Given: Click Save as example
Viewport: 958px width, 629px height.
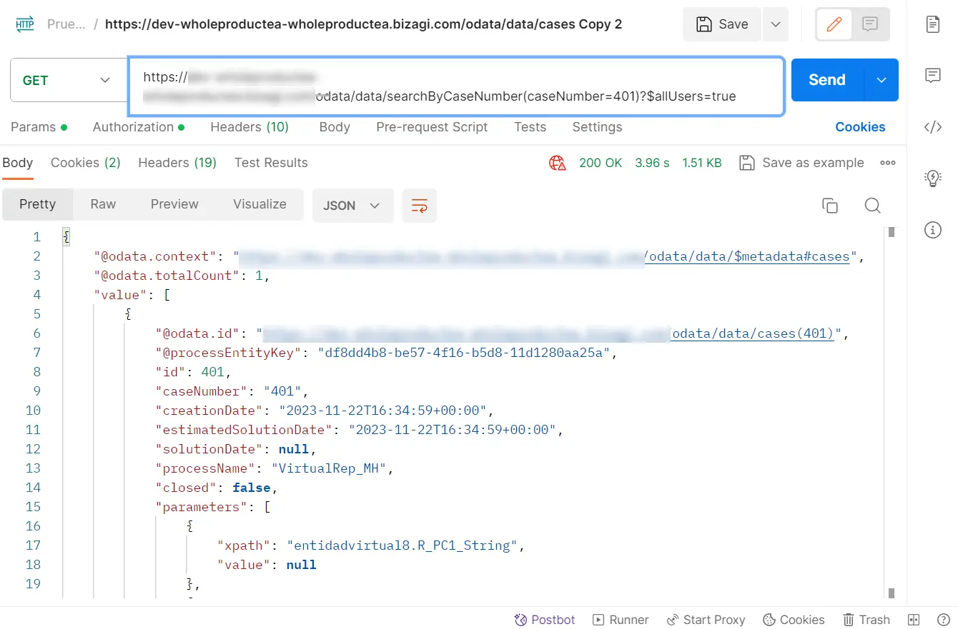Looking at the screenshot, I should tap(801, 163).
